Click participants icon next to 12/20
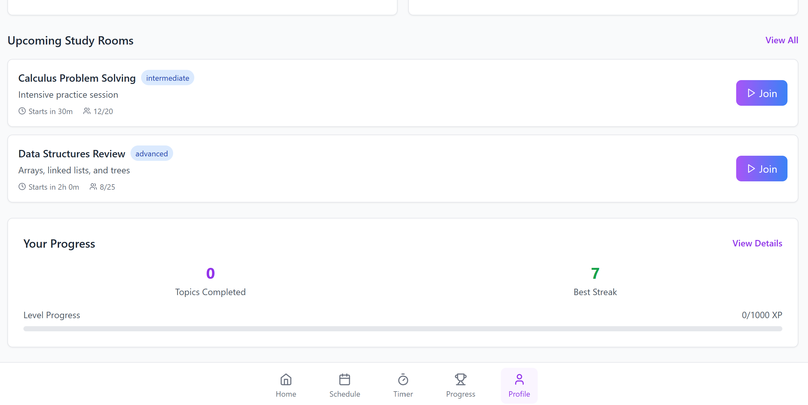 87,111
